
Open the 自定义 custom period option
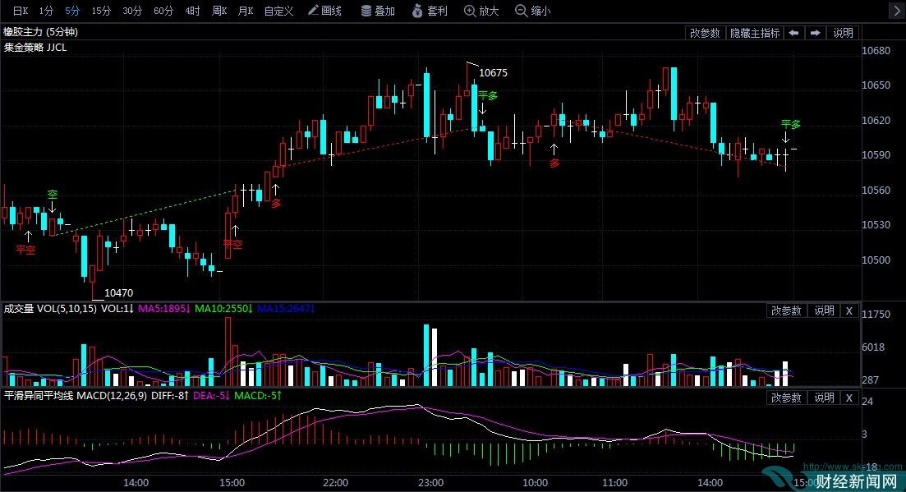click(280, 11)
